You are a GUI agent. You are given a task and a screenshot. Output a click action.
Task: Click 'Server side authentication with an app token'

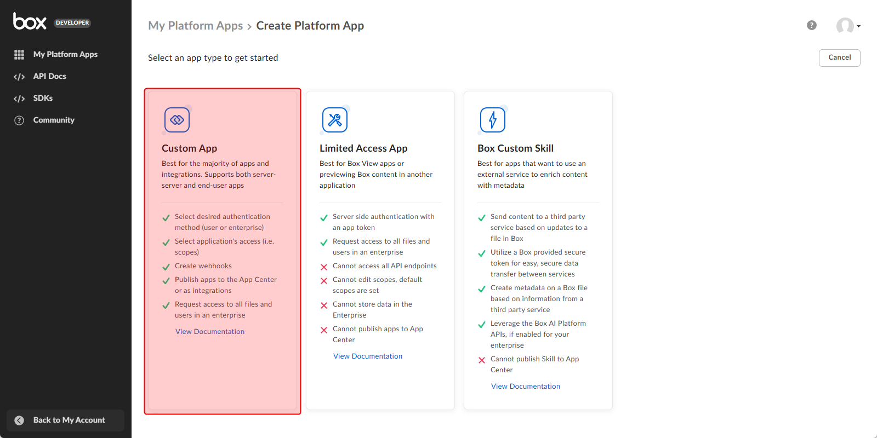(384, 222)
